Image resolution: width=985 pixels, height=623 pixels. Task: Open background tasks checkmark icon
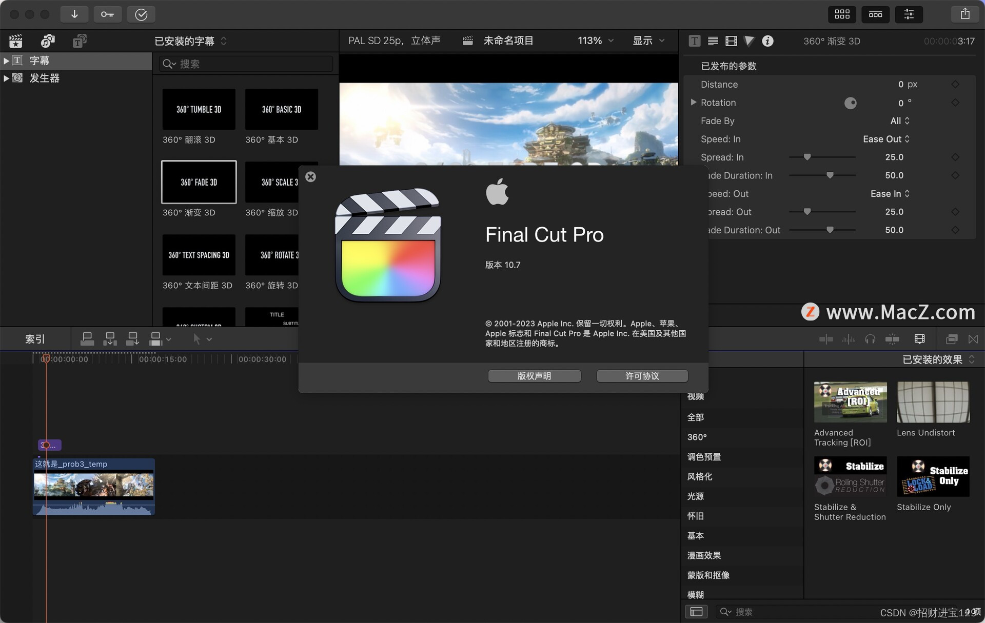coord(141,14)
